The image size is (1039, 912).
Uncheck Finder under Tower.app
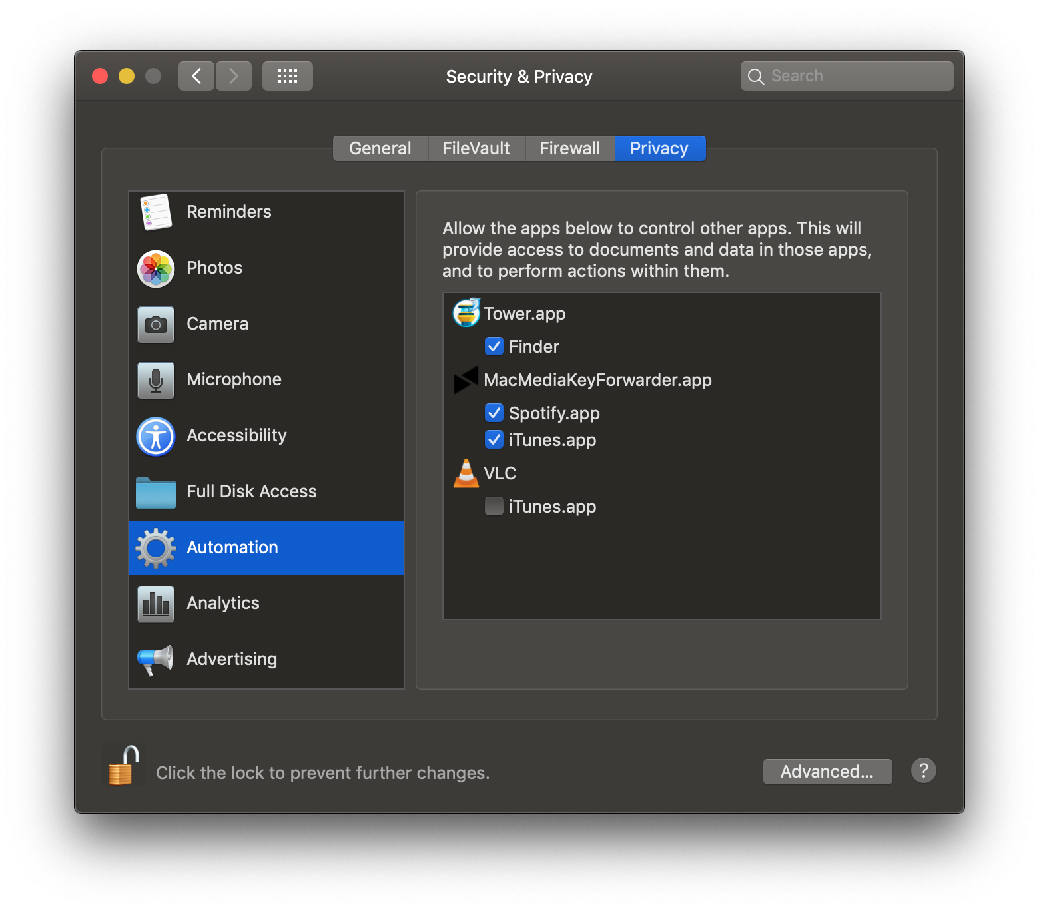pyautogui.click(x=494, y=346)
